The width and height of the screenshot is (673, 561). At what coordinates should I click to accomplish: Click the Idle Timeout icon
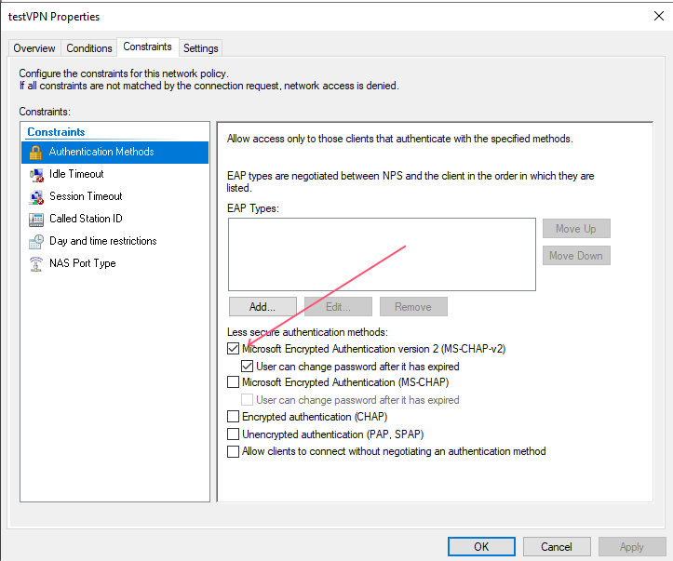pos(36,174)
